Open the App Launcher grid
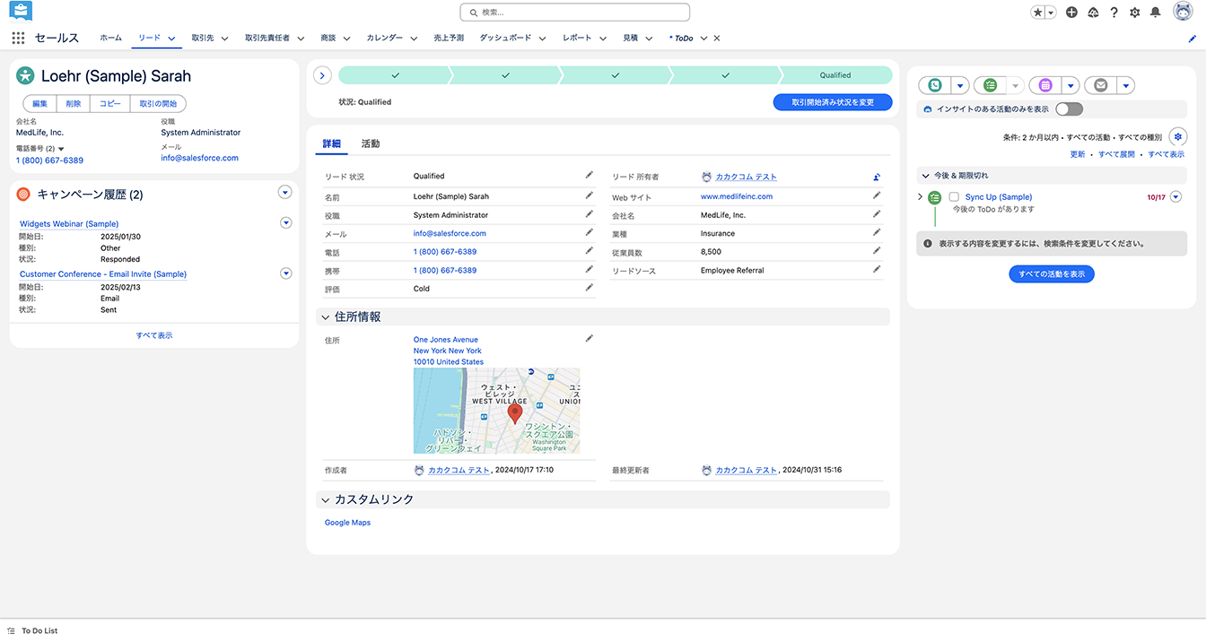The width and height of the screenshot is (1206, 642). (18, 38)
